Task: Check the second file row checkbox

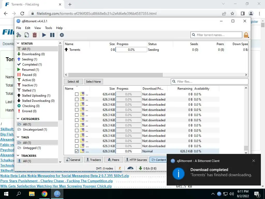Action: tap(77, 99)
